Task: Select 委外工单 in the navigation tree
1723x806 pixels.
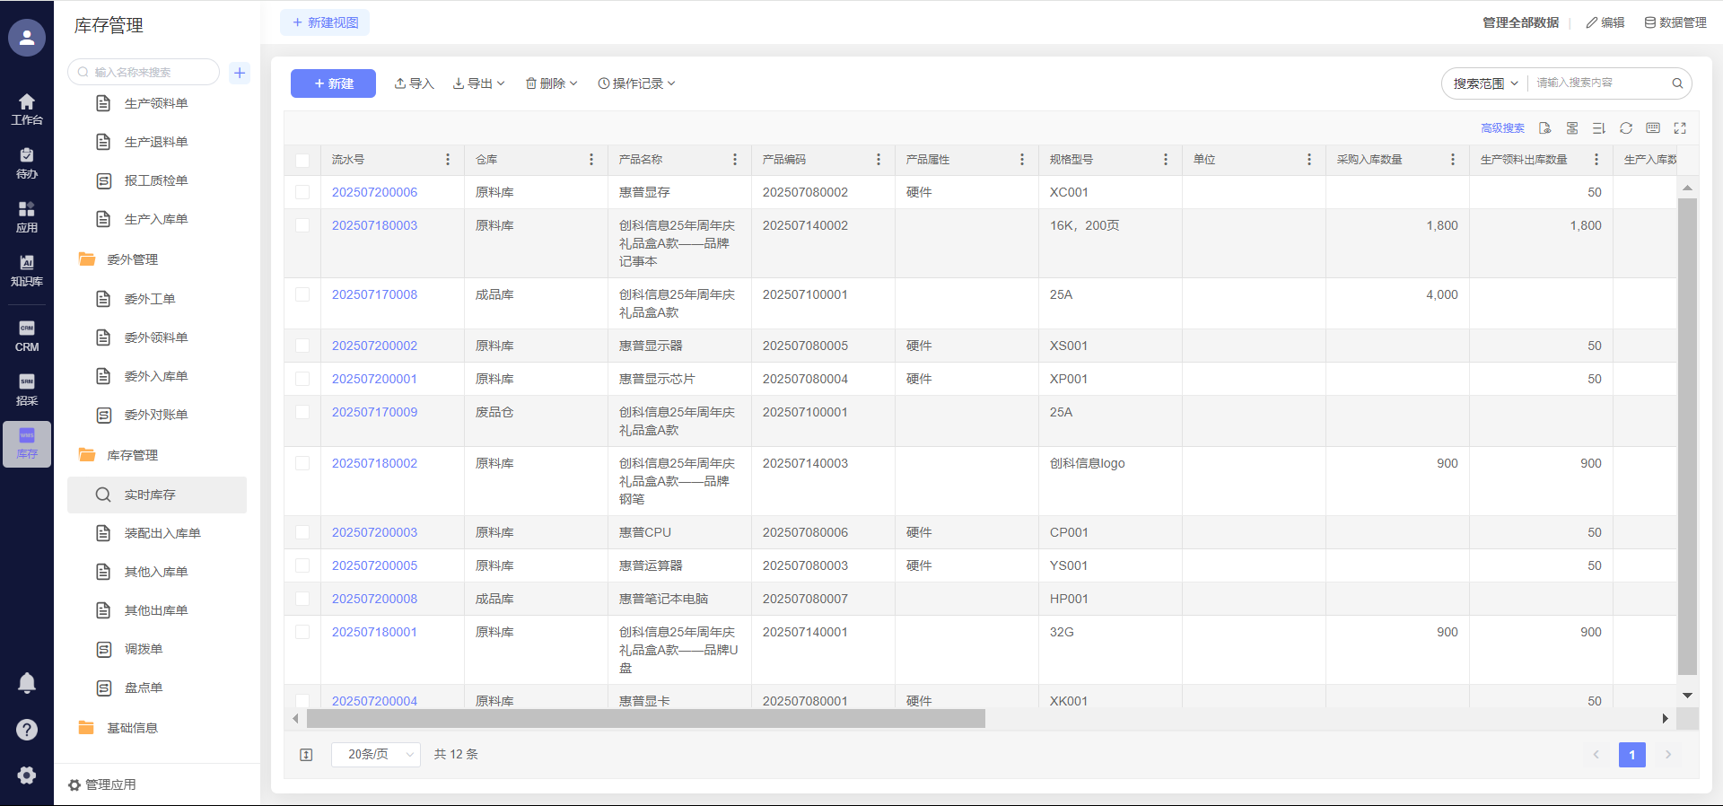Action: click(150, 299)
